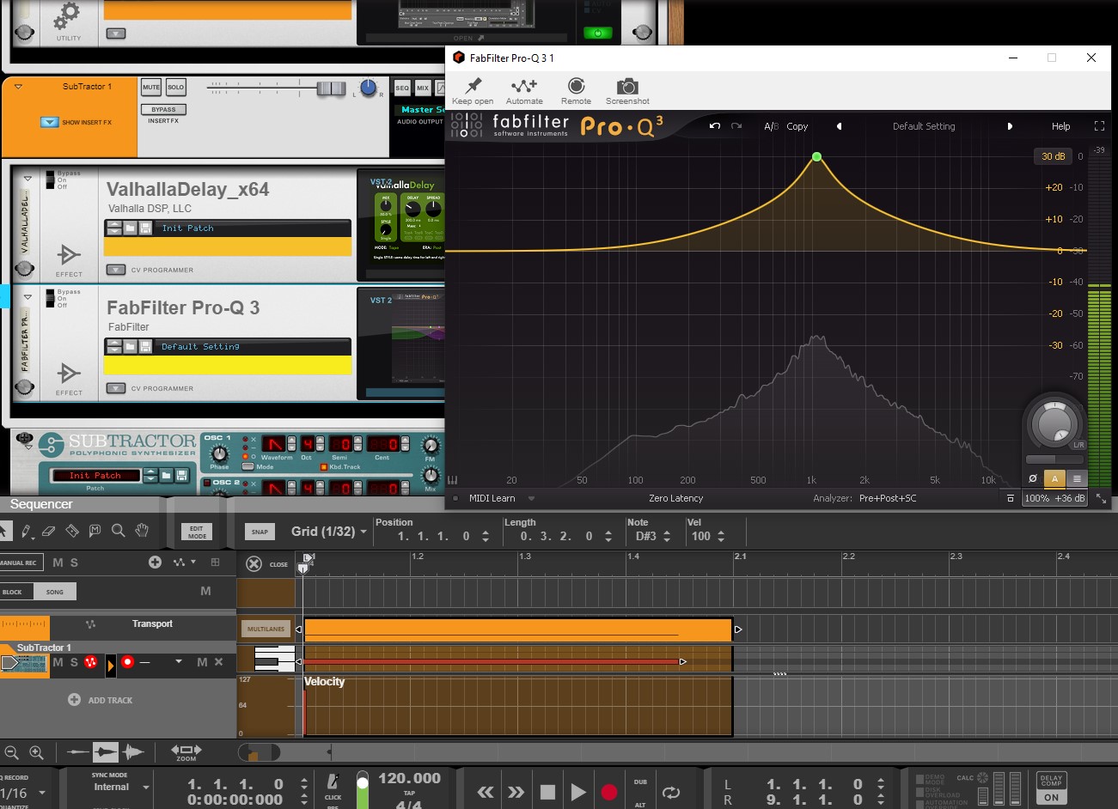Viewport: 1118px width, 809px height.
Task: Open MIDI Learn dropdown arrow in Pro-Q 3
Action: point(531,498)
